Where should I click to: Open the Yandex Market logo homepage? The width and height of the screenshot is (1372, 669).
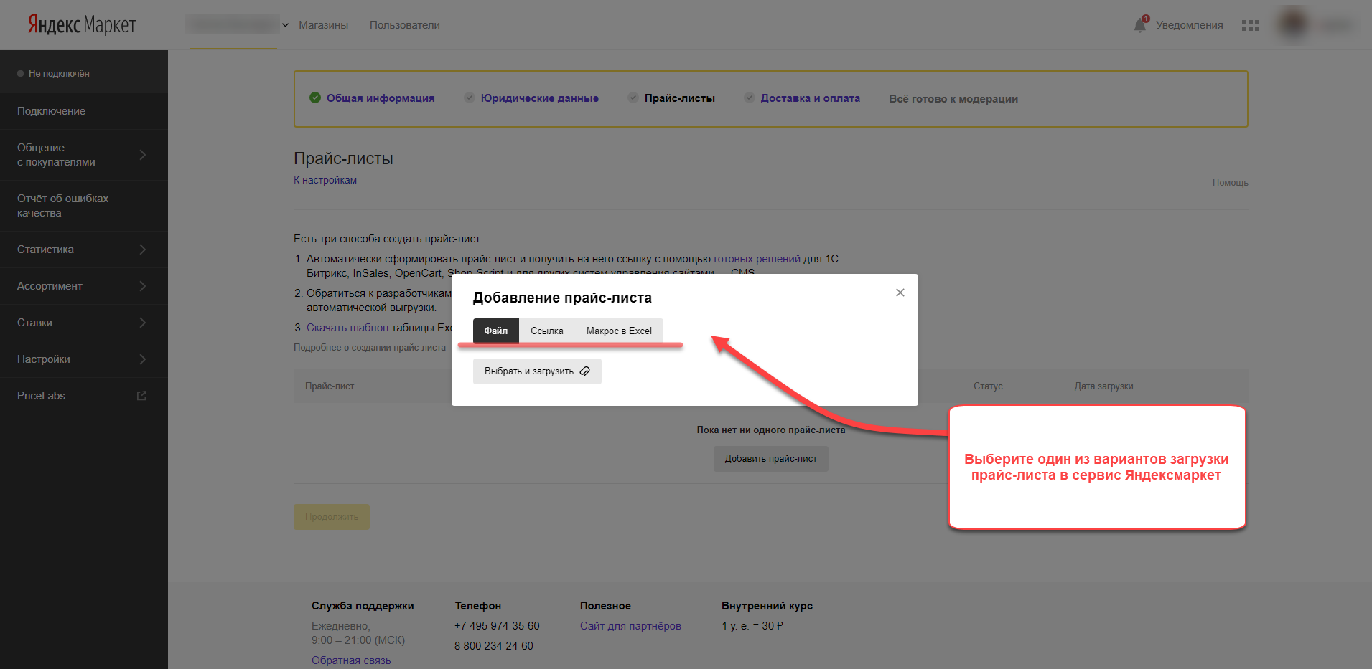(82, 25)
